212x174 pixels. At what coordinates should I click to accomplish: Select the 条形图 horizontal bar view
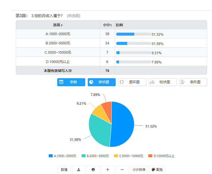pyautogui.click(x=193, y=82)
